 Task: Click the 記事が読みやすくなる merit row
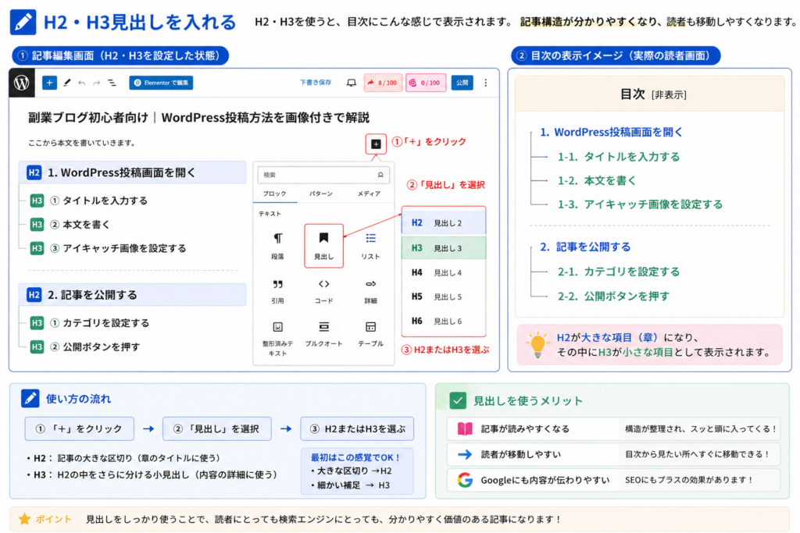coord(613,428)
